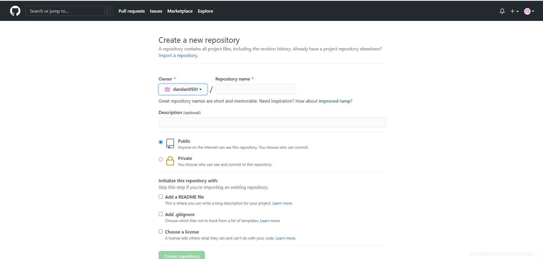Image resolution: width=543 pixels, height=259 pixels.
Task: Check Choose a license option
Action: coord(161,231)
